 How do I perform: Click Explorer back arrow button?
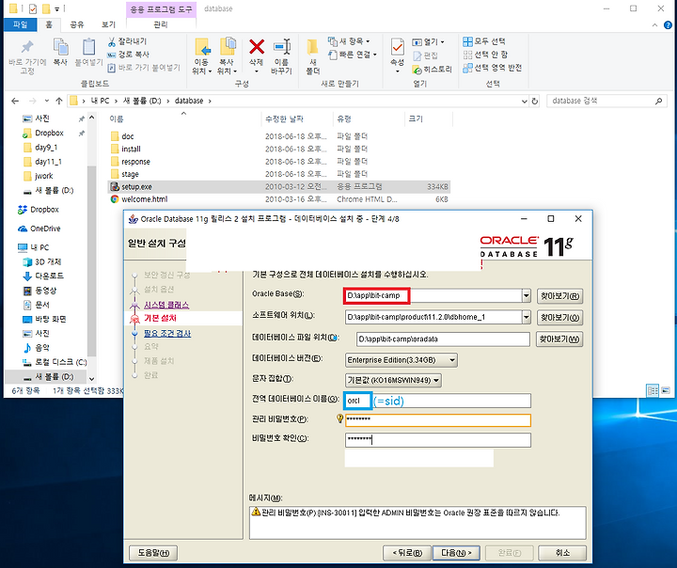[15, 101]
